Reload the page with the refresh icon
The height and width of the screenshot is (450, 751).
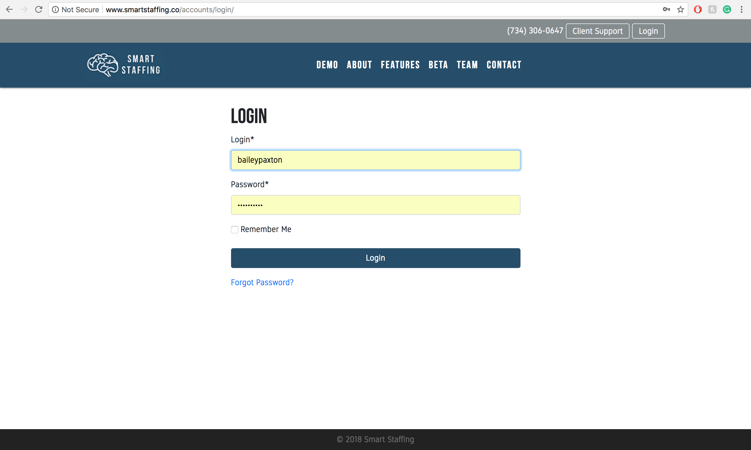[39, 9]
